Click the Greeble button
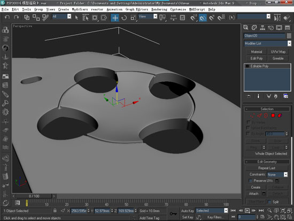The height and width of the screenshot is (221, 294). 278,58
